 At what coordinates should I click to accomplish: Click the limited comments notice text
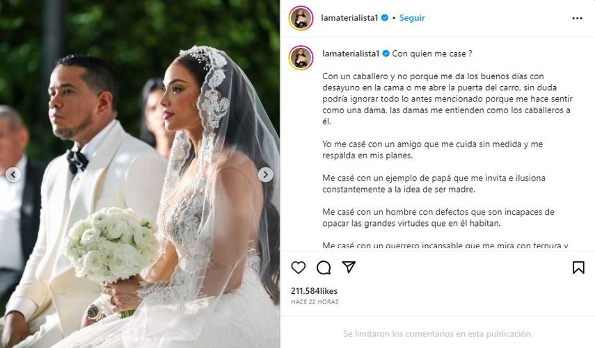point(438,333)
